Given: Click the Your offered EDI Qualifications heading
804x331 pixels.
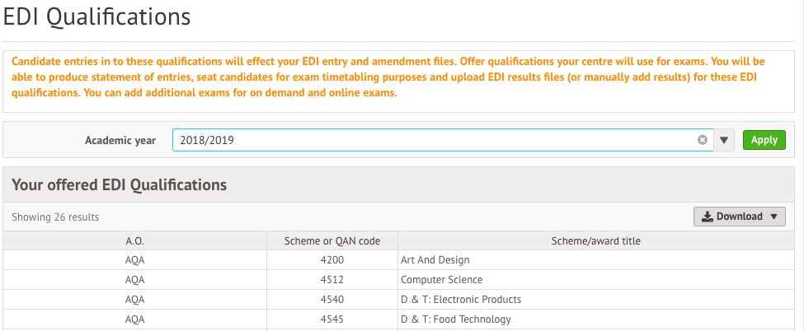Looking at the screenshot, I should (x=119, y=185).
